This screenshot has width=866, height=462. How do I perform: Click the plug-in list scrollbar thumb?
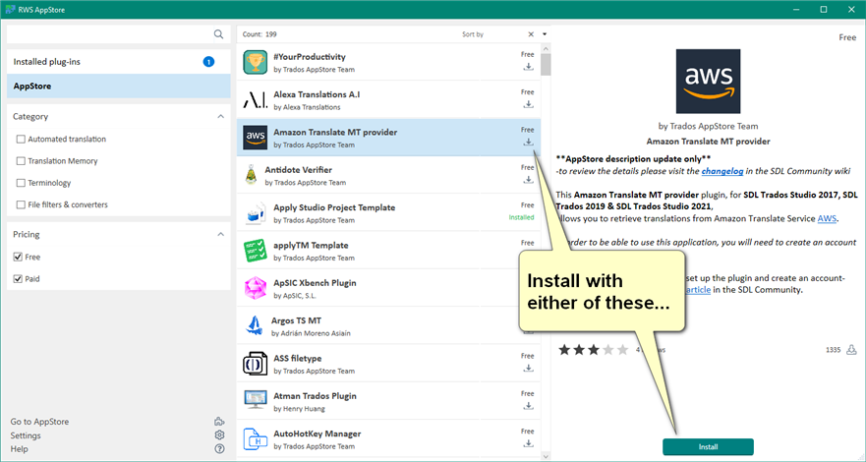click(x=546, y=65)
